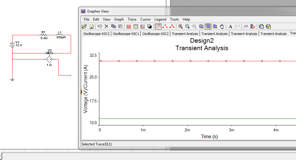Click the greyed Zoom 100% icon

pyautogui.click(x=194, y=27)
